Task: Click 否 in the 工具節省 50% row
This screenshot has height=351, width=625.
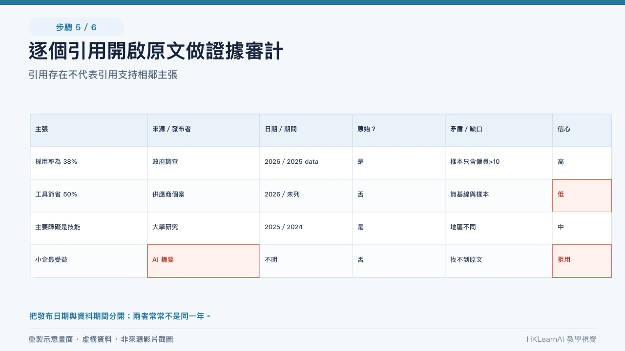Action: [399, 195]
